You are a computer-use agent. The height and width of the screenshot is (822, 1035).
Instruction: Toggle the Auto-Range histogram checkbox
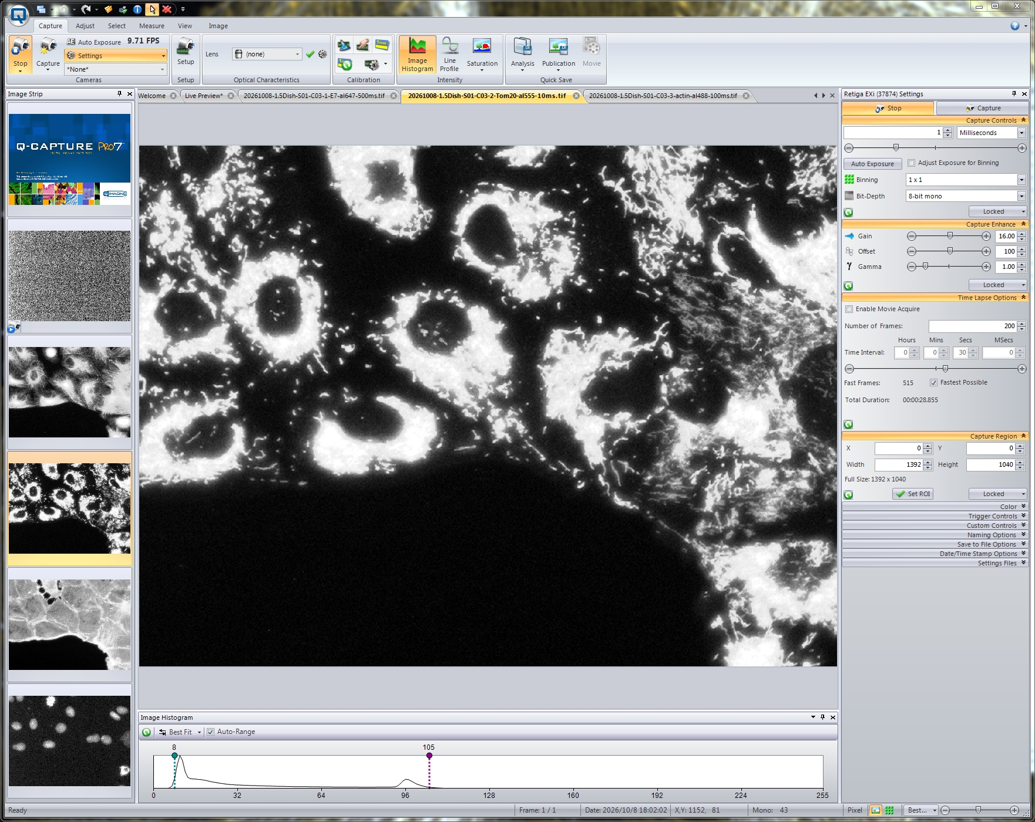pos(210,732)
